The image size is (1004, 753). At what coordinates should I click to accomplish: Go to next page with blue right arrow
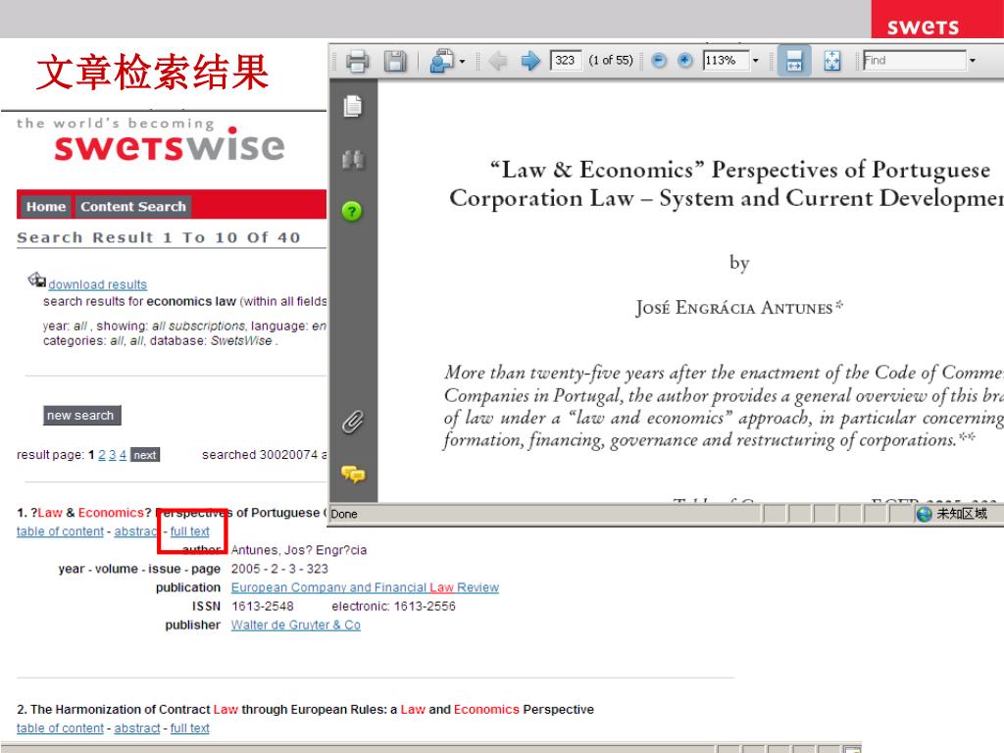click(x=530, y=62)
